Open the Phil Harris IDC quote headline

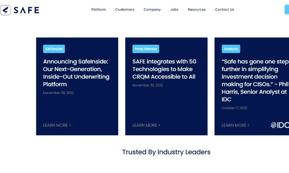point(255,80)
